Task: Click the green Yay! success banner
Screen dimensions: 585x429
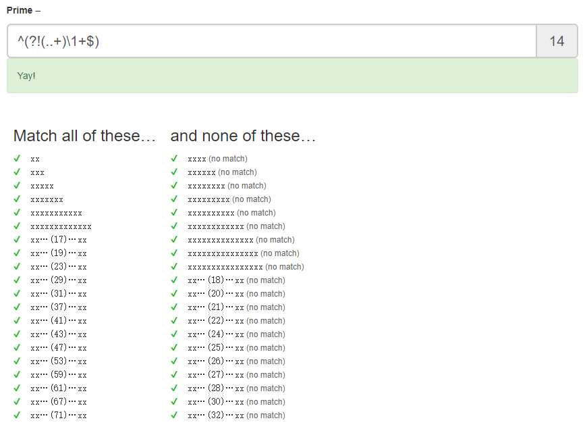Action: (x=293, y=76)
